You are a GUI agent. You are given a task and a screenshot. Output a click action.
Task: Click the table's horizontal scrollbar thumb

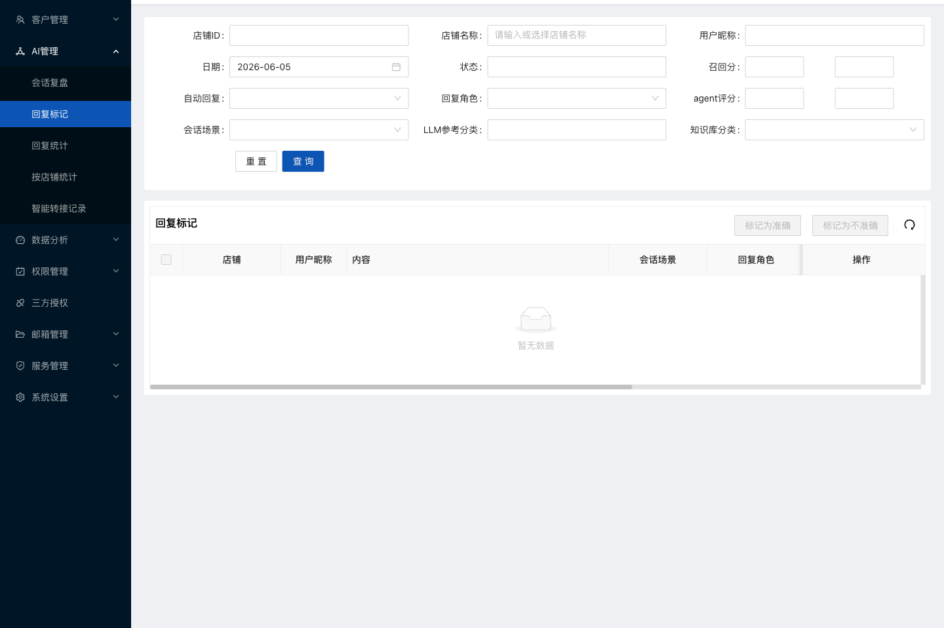(x=391, y=387)
